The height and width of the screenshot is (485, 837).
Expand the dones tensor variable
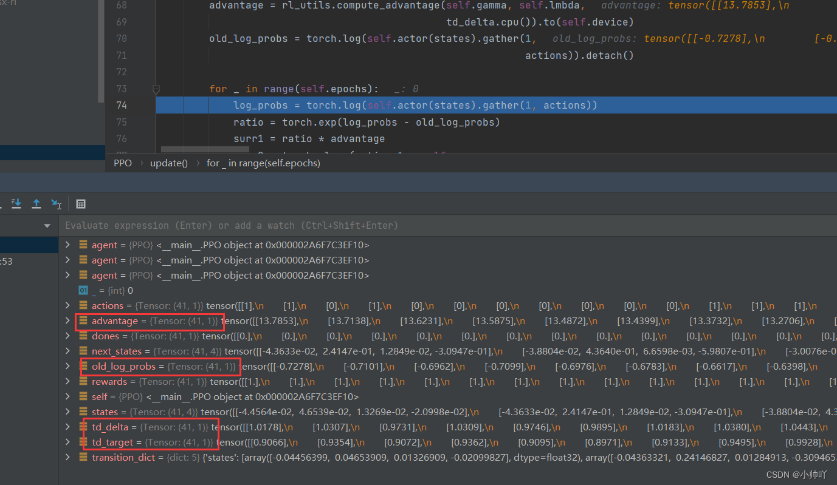[x=68, y=336]
